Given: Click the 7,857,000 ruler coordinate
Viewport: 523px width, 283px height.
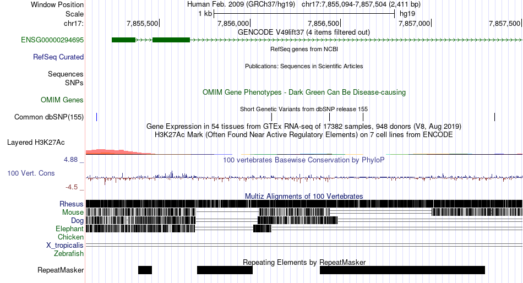Looking at the screenshot, I should (414, 23).
